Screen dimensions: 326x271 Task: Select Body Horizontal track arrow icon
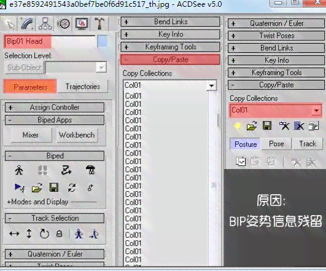(14, 234)
